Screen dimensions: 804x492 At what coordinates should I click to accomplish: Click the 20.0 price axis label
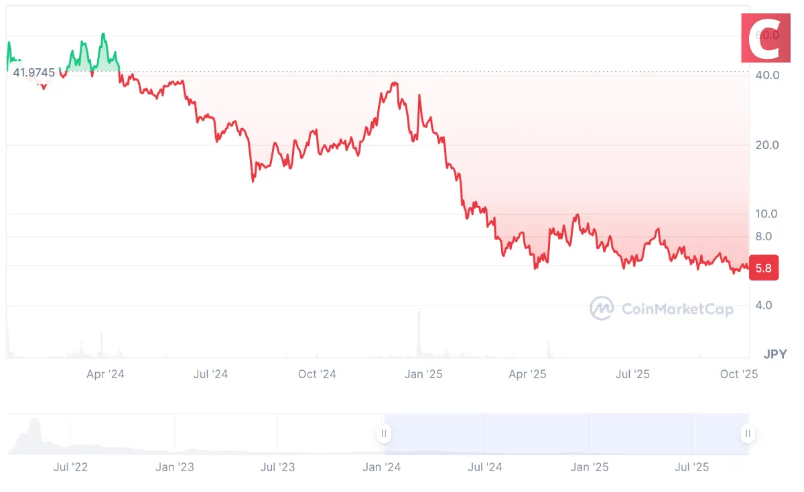pyautogui.click(x=766, y=145)
